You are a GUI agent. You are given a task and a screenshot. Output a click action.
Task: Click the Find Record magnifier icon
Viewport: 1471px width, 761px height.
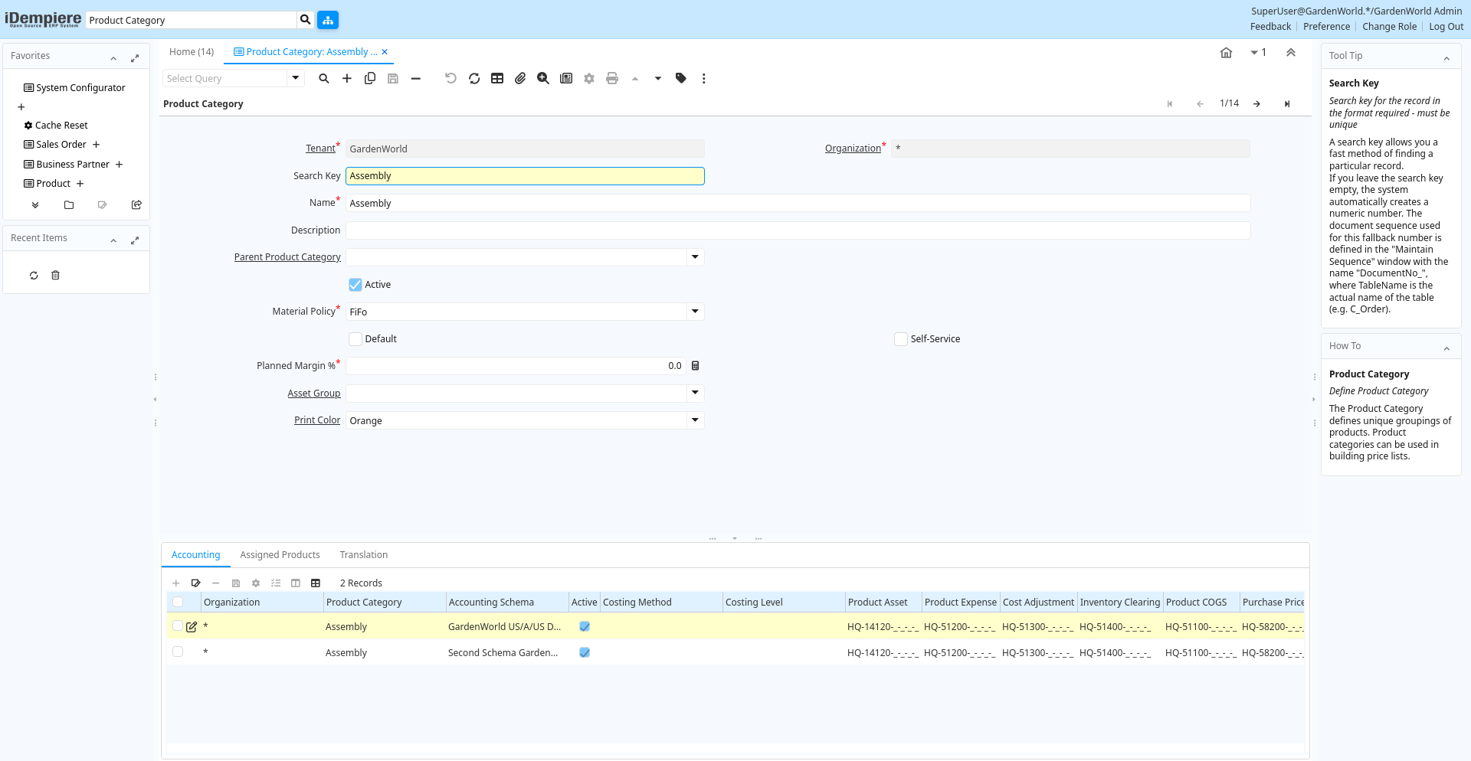click(x=324, y=78)
